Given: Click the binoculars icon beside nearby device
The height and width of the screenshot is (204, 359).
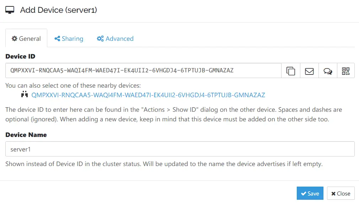Looking at the screenshot, I should coord(25,94).
